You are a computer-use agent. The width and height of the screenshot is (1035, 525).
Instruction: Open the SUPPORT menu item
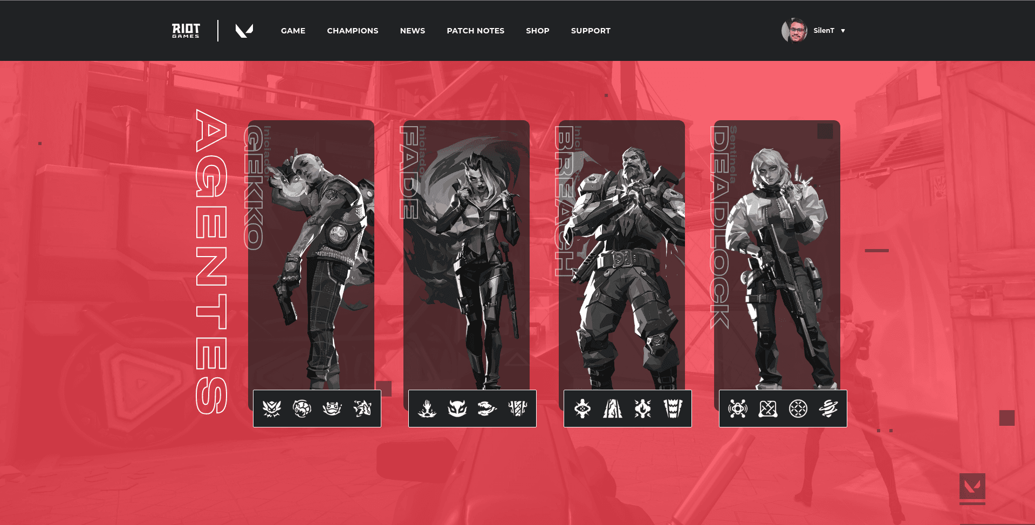(x=591, y=31)
